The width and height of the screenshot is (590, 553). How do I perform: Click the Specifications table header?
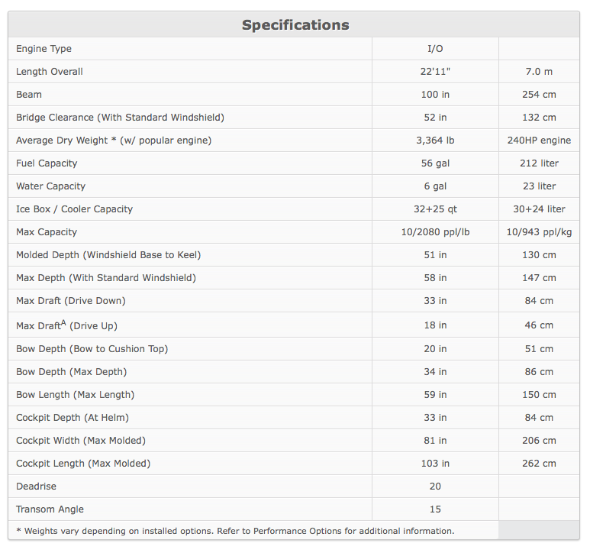(x=295, y=25)
